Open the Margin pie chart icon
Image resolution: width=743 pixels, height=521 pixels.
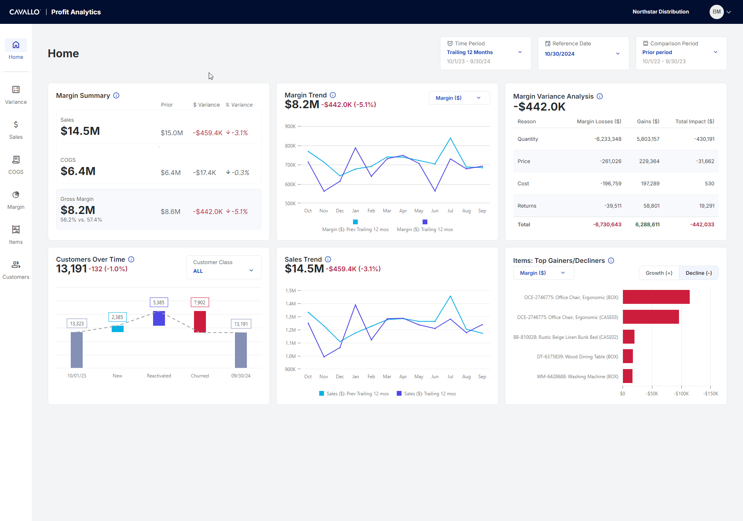[16, 195]
